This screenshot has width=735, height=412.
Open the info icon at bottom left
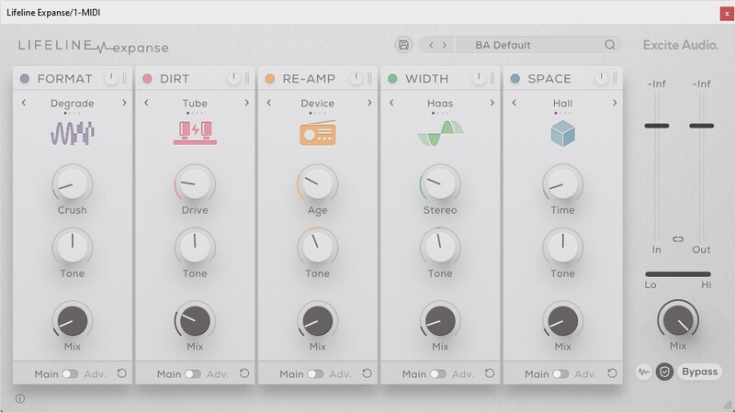tap(20, 398)
